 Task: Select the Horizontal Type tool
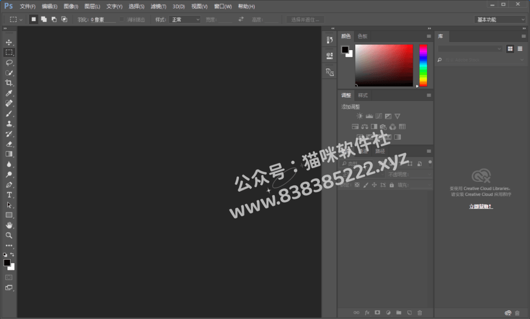[9, 195]
